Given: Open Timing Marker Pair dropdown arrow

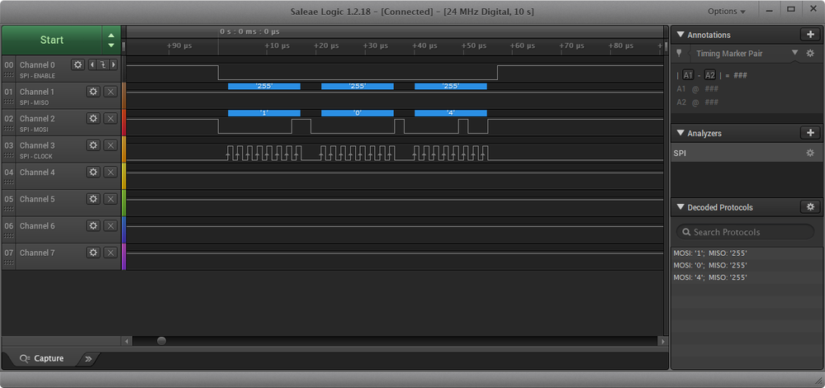Looking at the screenshot, I should point(794,53).
